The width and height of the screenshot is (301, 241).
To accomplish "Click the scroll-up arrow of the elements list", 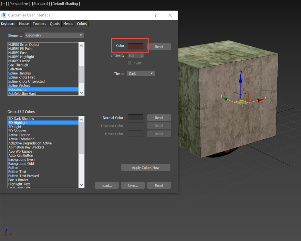I will pyautogui.click(x=81, y=45).
